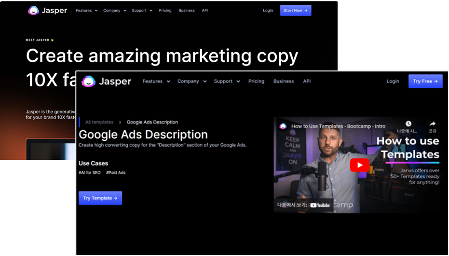This screenshot has width=449, height=256.
Task: Click the Try Template button
Action: point(100,198)
